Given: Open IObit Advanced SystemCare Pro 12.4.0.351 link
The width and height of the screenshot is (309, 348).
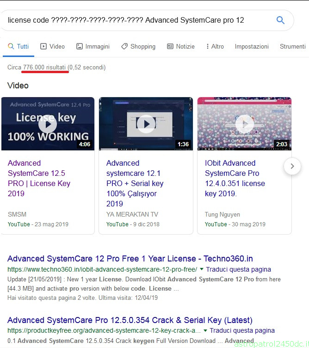Looking at the screenshot, I should (x=235, y=178).
